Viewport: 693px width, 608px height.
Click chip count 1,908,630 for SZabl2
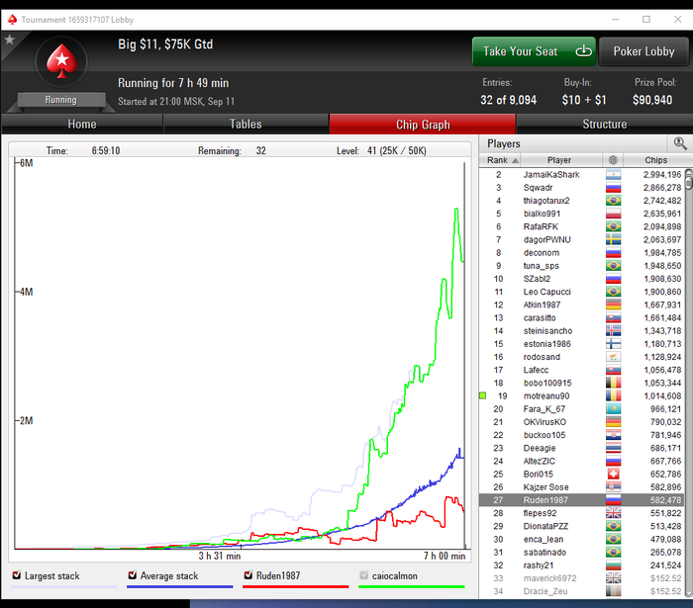click(662, 279)
